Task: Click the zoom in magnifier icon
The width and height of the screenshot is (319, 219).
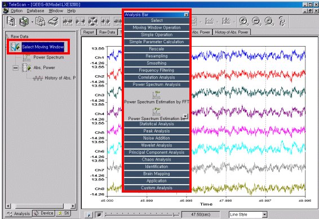Action: tap(243, 21)
